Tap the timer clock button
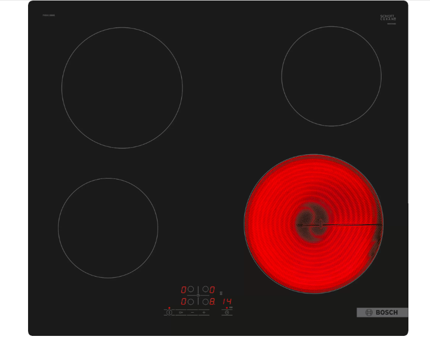 coord(227,312)
